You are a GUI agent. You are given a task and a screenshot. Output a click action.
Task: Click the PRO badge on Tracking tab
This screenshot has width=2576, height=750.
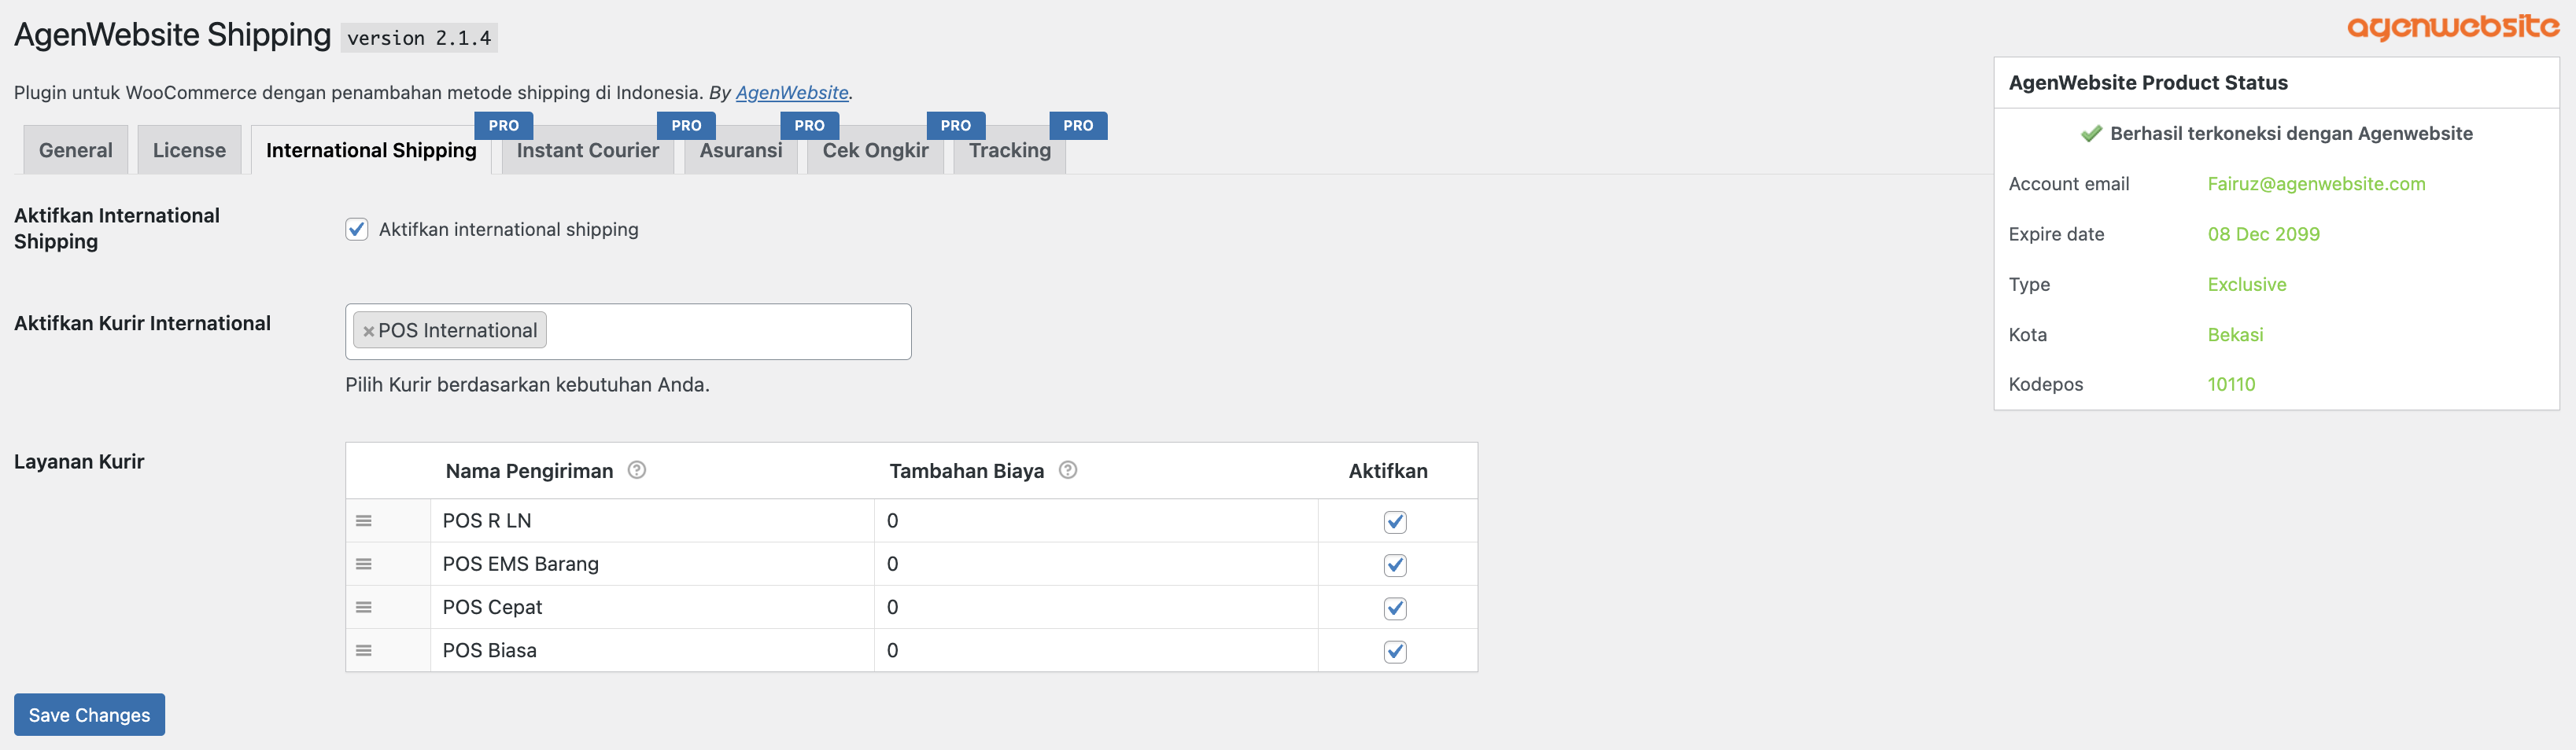point(1078,126)
